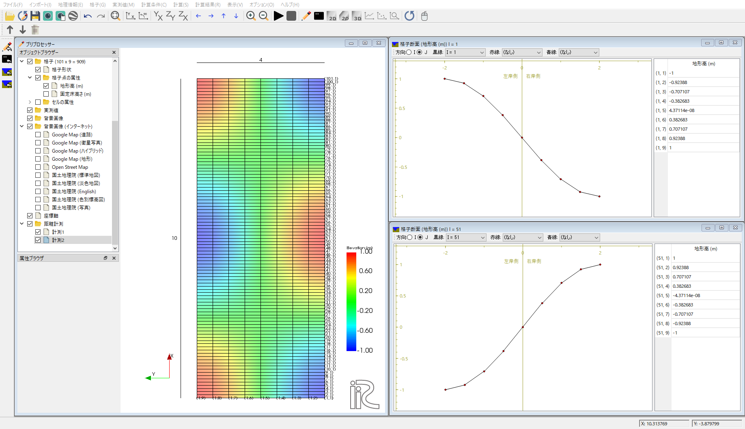Toggle the 格子 (101 x 9 = 909) checkbox
The image size is (745, 429).
[x=30, y=62]
